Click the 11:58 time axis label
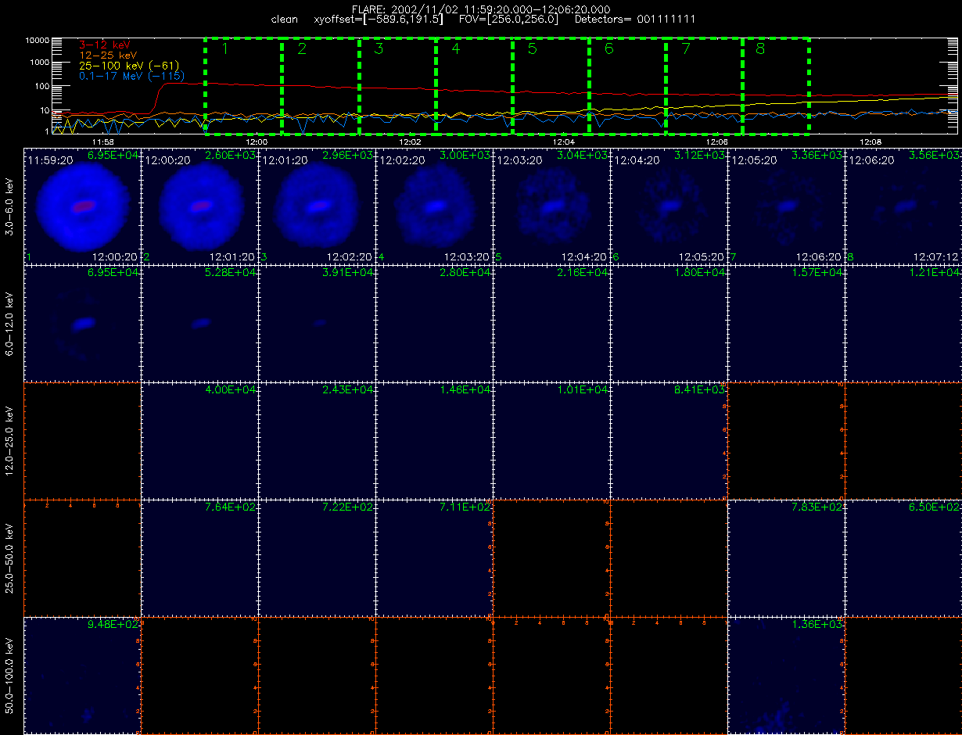The height and width of the screenshot is (735, 962). [x=103, y=142]
